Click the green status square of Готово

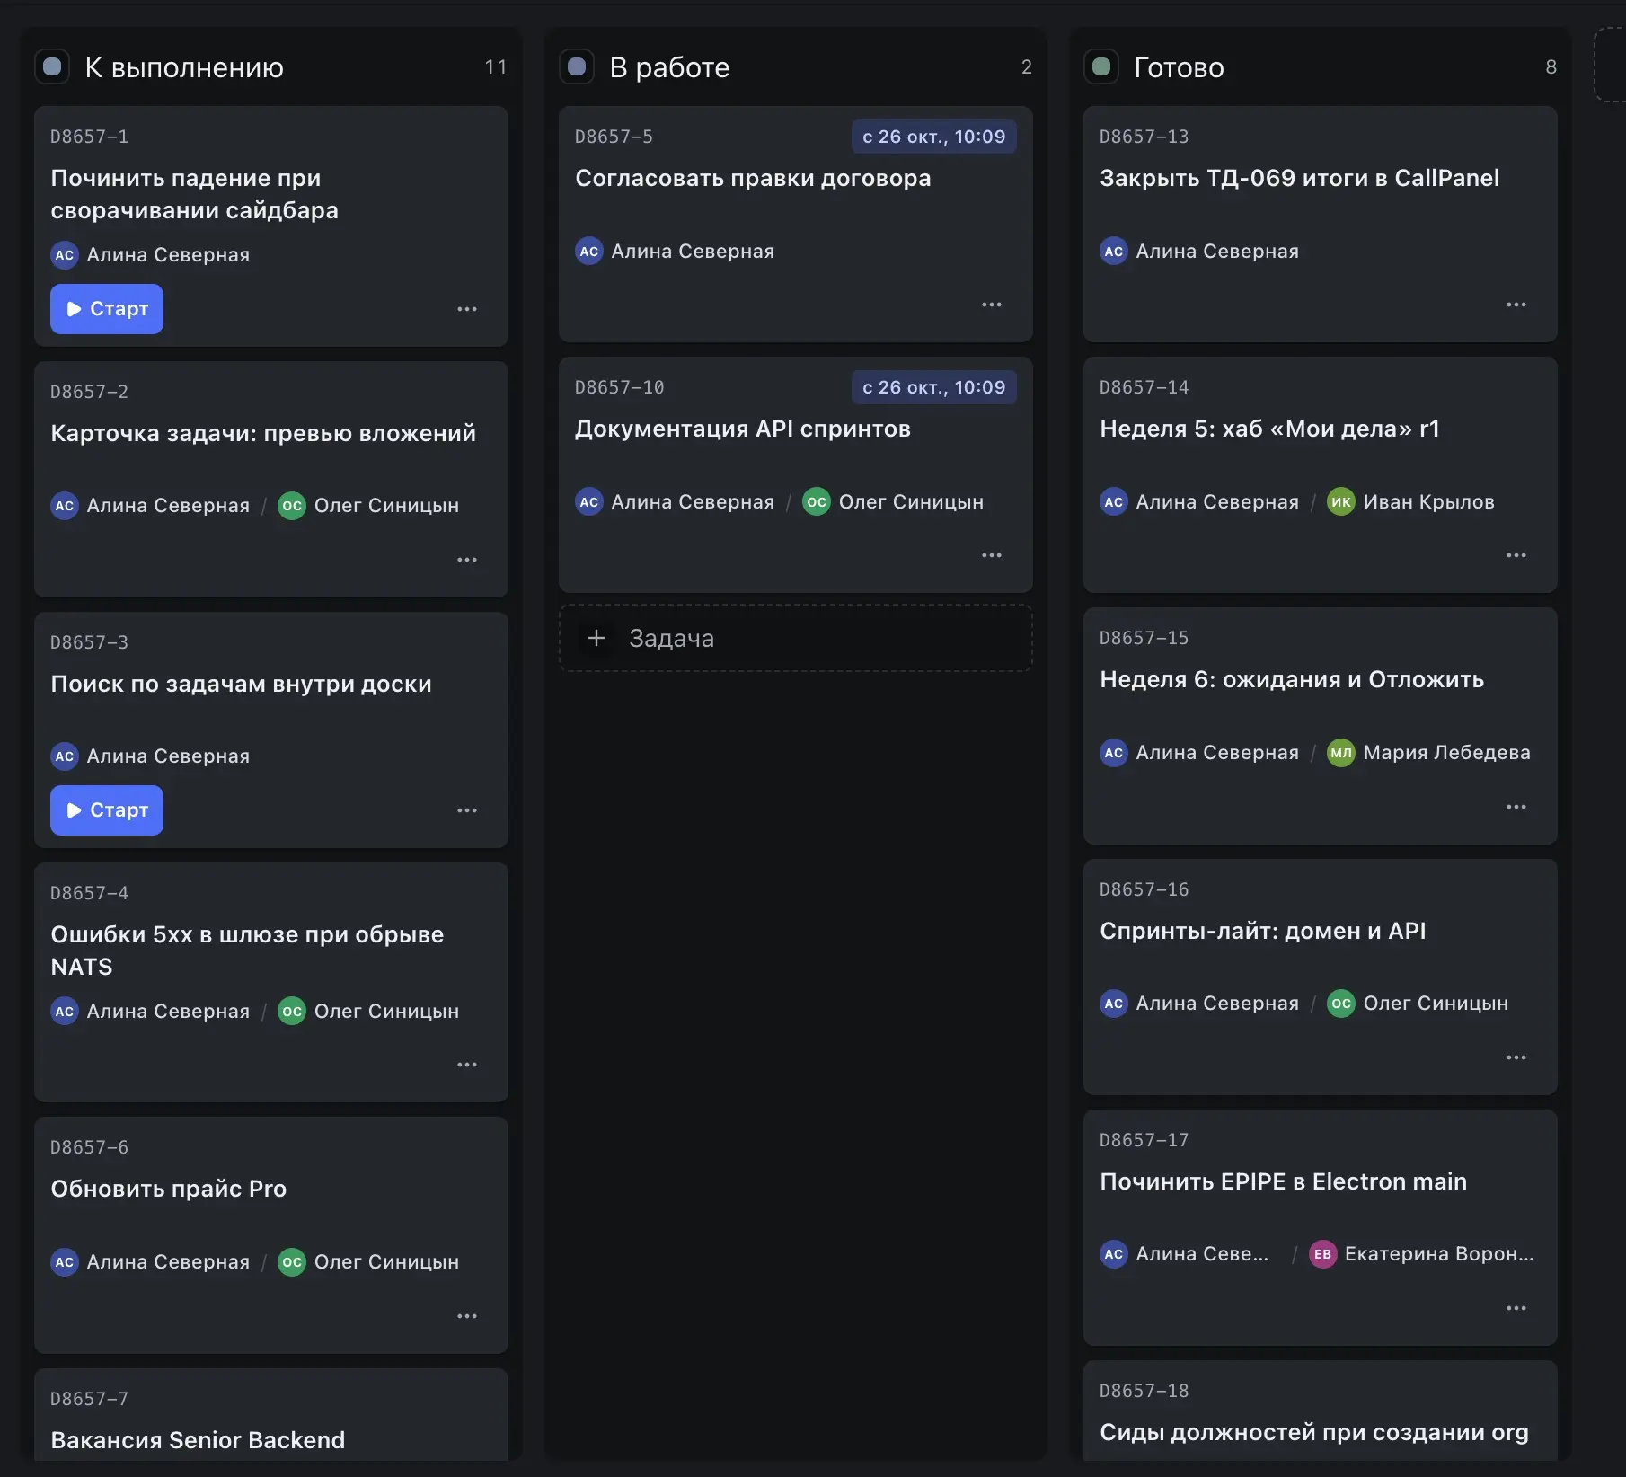click(1101, 66)
